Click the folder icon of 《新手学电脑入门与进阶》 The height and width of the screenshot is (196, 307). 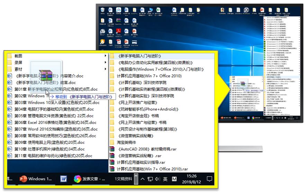point(112,56)
